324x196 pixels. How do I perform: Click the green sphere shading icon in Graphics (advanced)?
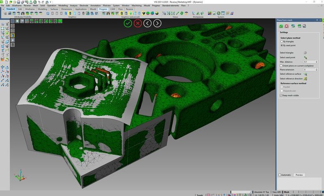(148, 13)
